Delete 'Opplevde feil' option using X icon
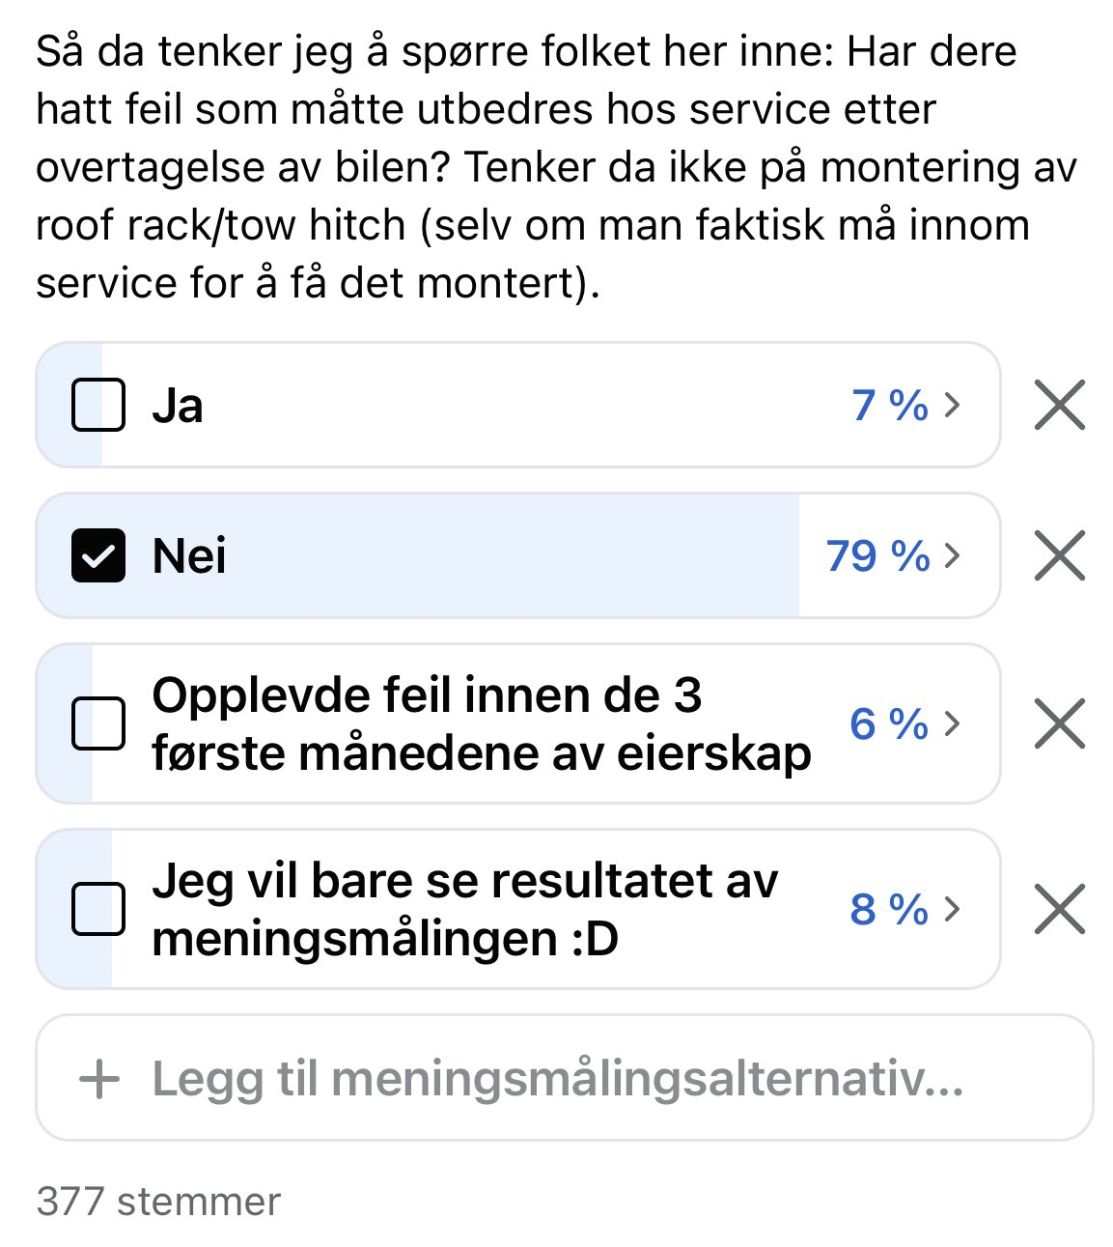Viewport: 1113px width, 1247px height. pos(1059,723)
